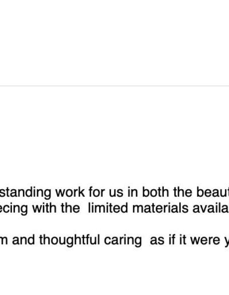Viewport: 229px width, 295px height.
Task: Click the word "limited" in the second line
Action: (x=108, y=208)
